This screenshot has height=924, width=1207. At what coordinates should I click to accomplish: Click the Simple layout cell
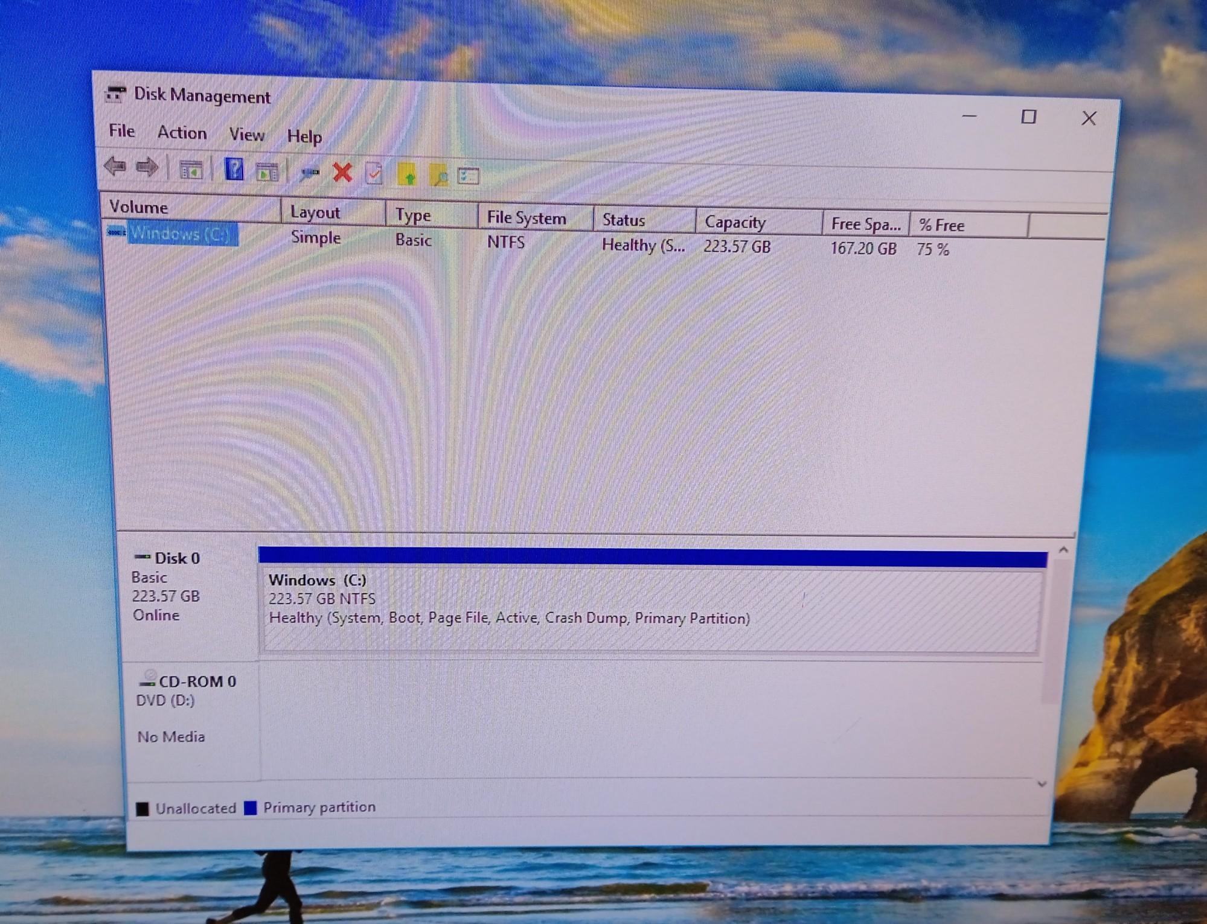tap(316, 237)
